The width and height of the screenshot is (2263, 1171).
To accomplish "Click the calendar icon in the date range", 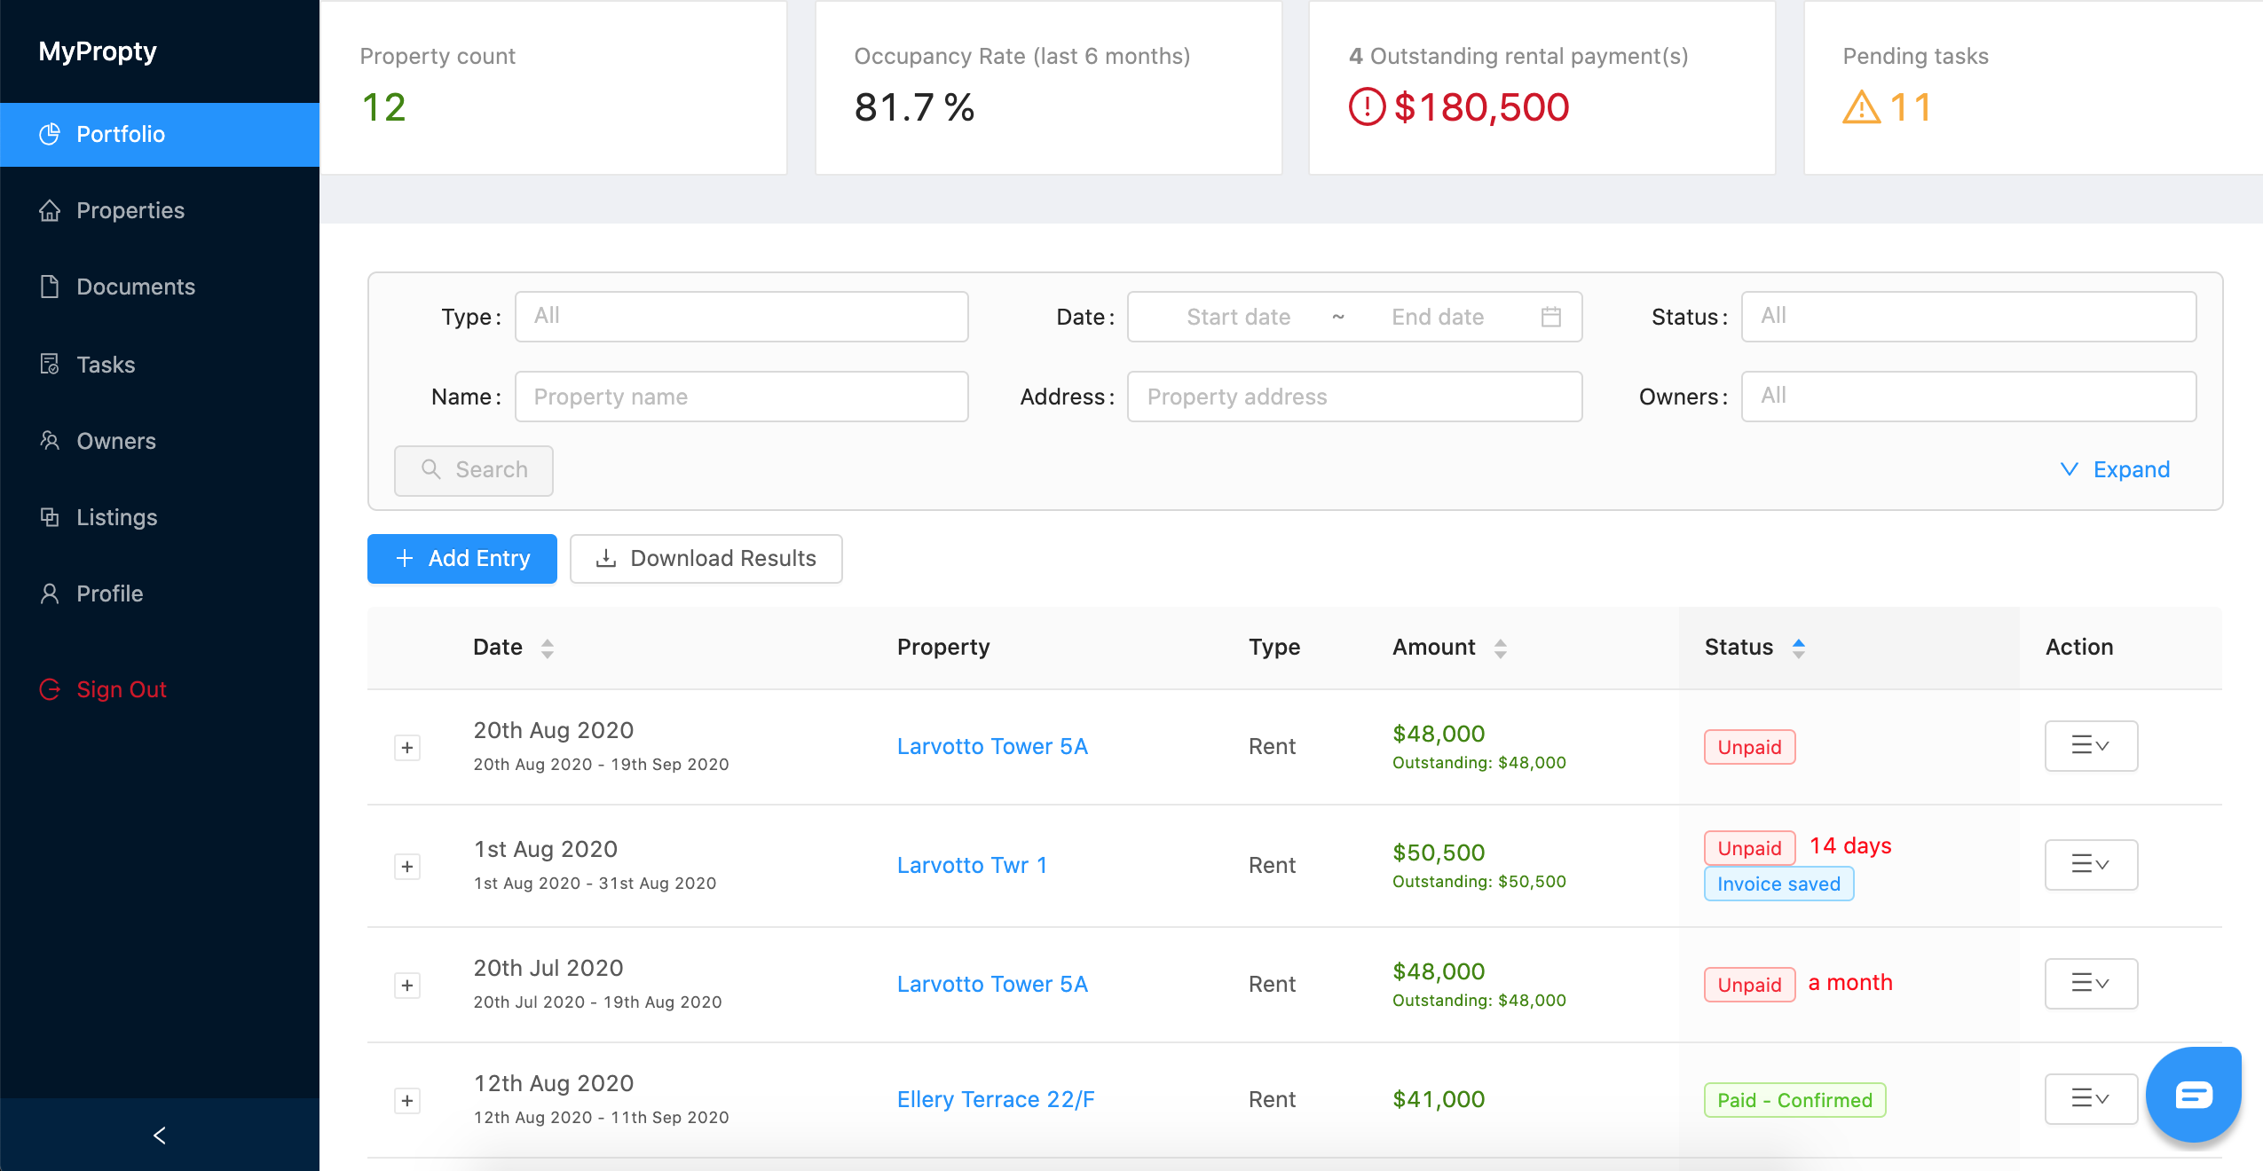I will tap(1550, 317).
